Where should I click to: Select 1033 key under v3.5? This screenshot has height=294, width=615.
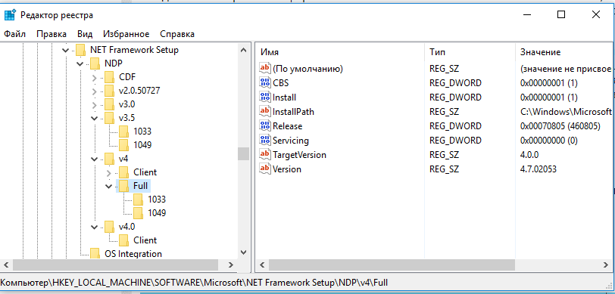pos(142,132)
